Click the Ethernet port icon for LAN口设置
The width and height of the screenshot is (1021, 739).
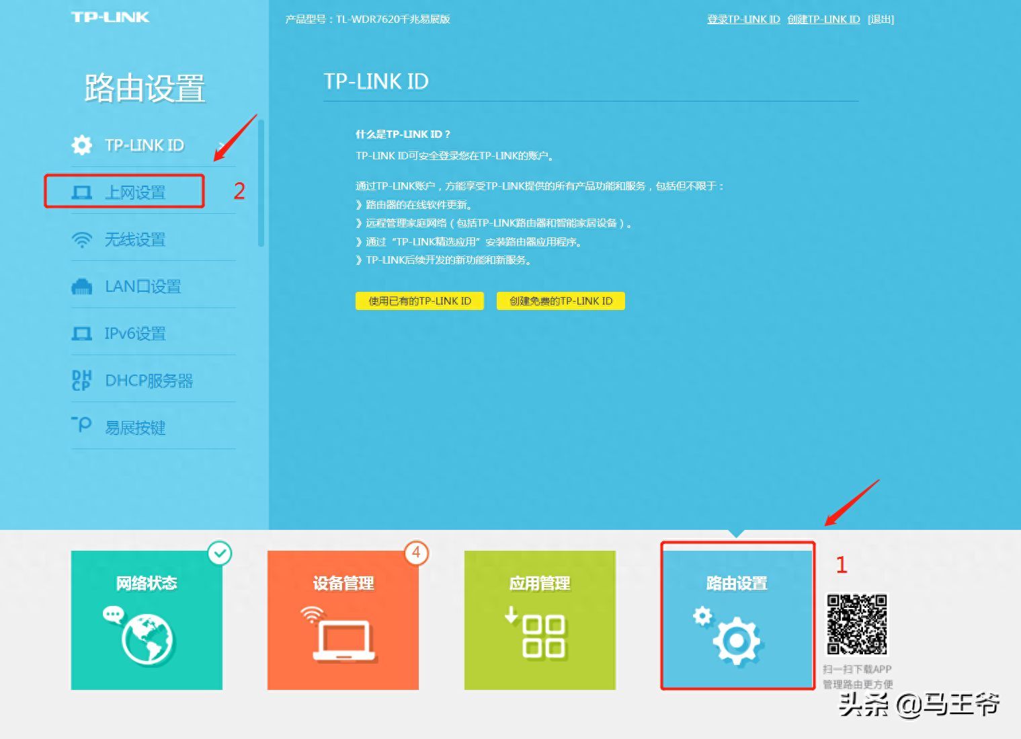point(81,287)
